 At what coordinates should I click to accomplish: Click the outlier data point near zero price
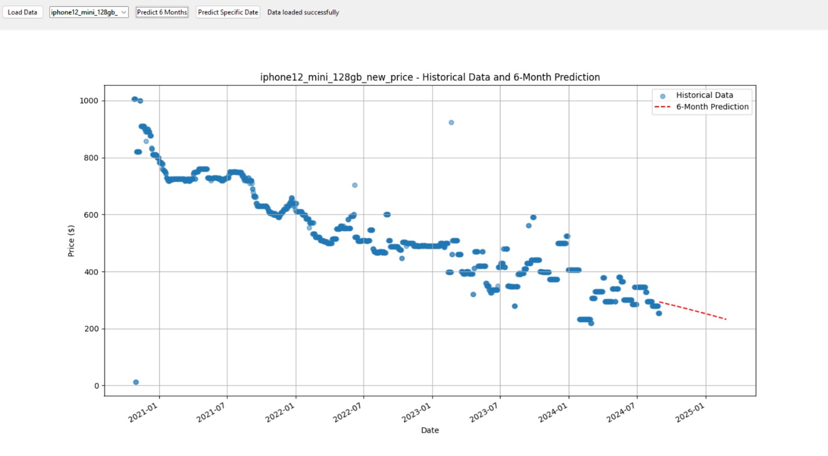pyautogui.click(x=136, y=383)
